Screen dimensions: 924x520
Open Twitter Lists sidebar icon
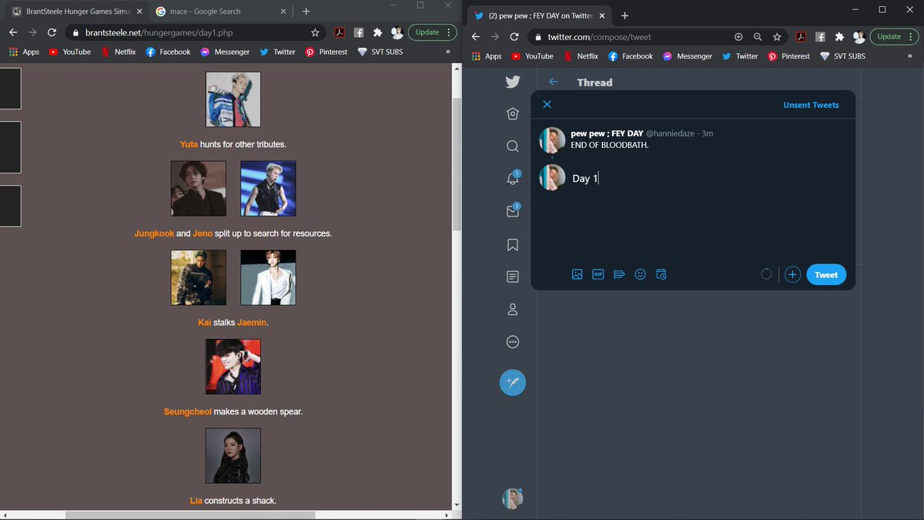click(x=513, y=277)
